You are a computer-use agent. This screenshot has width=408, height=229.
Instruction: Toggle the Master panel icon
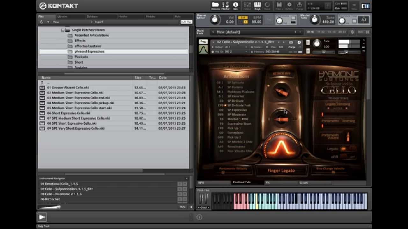(x=225, y=5)
